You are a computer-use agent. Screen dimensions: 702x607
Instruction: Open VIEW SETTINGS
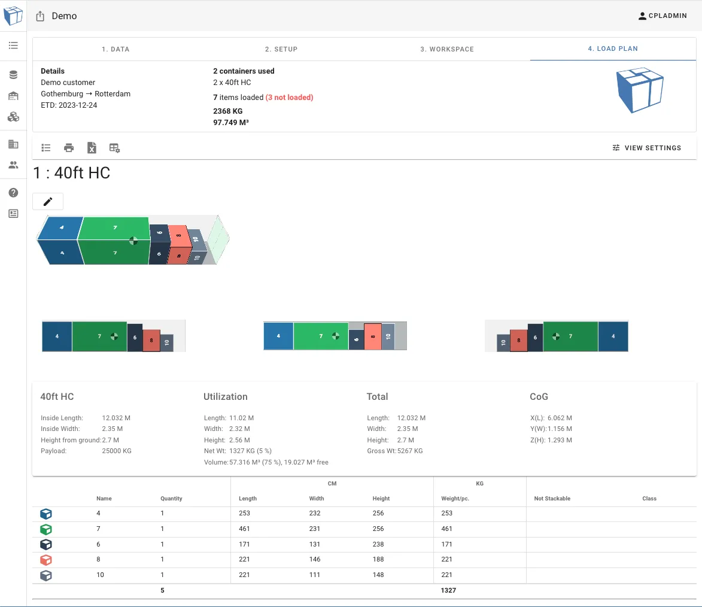click(x=646, y=147)
